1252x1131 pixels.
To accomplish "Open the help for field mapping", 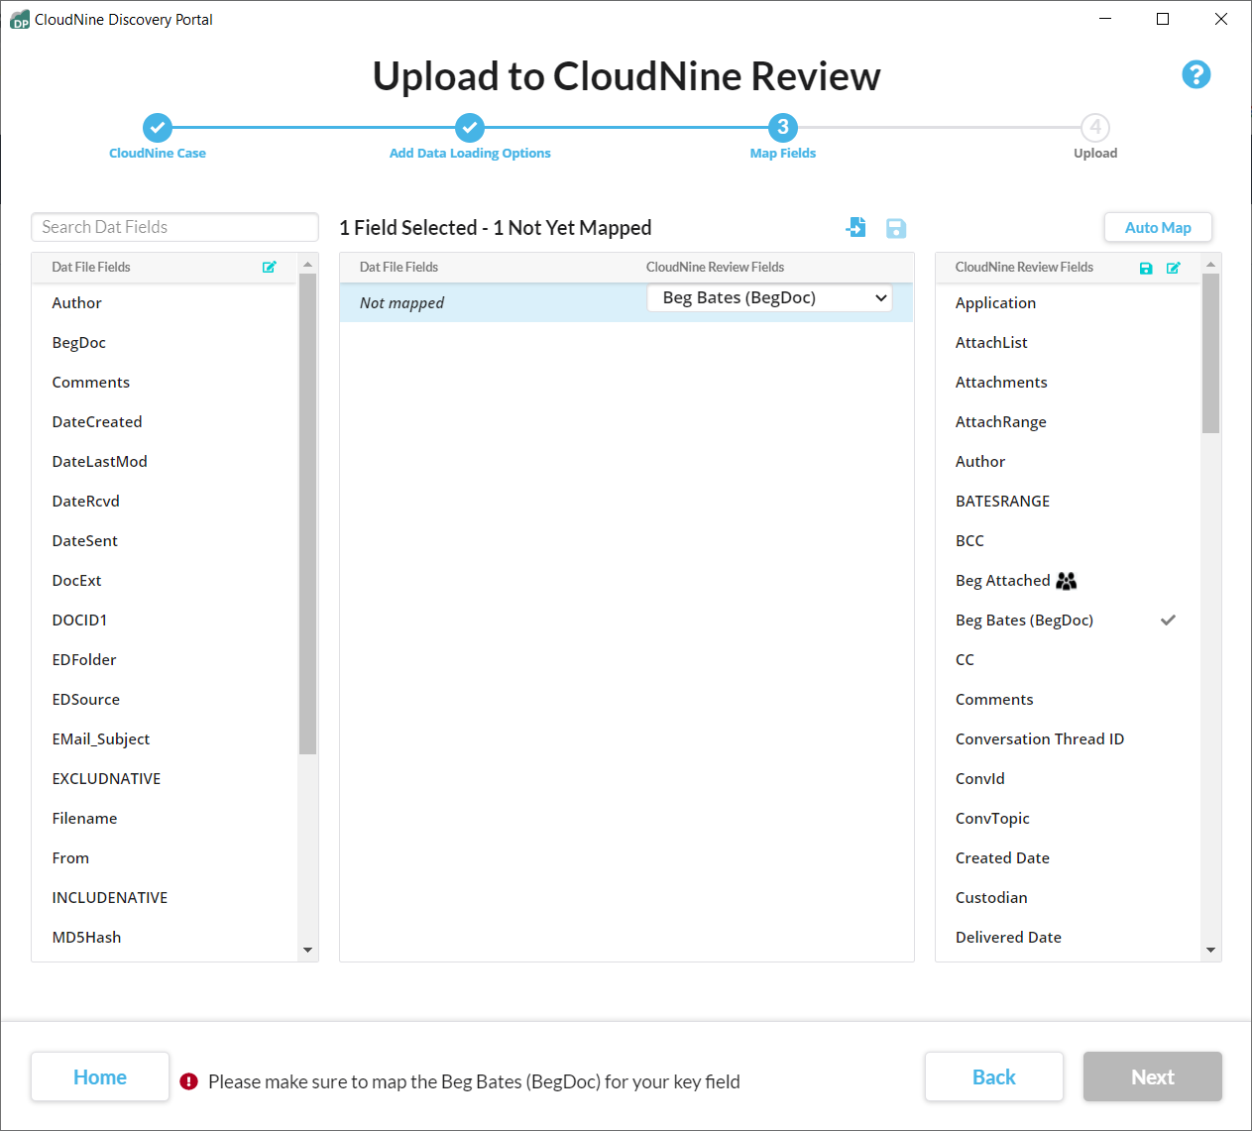I will point(1195,74).
